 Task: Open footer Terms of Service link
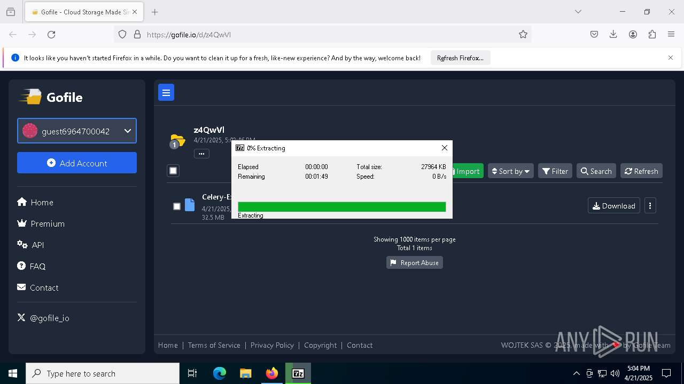(x=214, y=345)
